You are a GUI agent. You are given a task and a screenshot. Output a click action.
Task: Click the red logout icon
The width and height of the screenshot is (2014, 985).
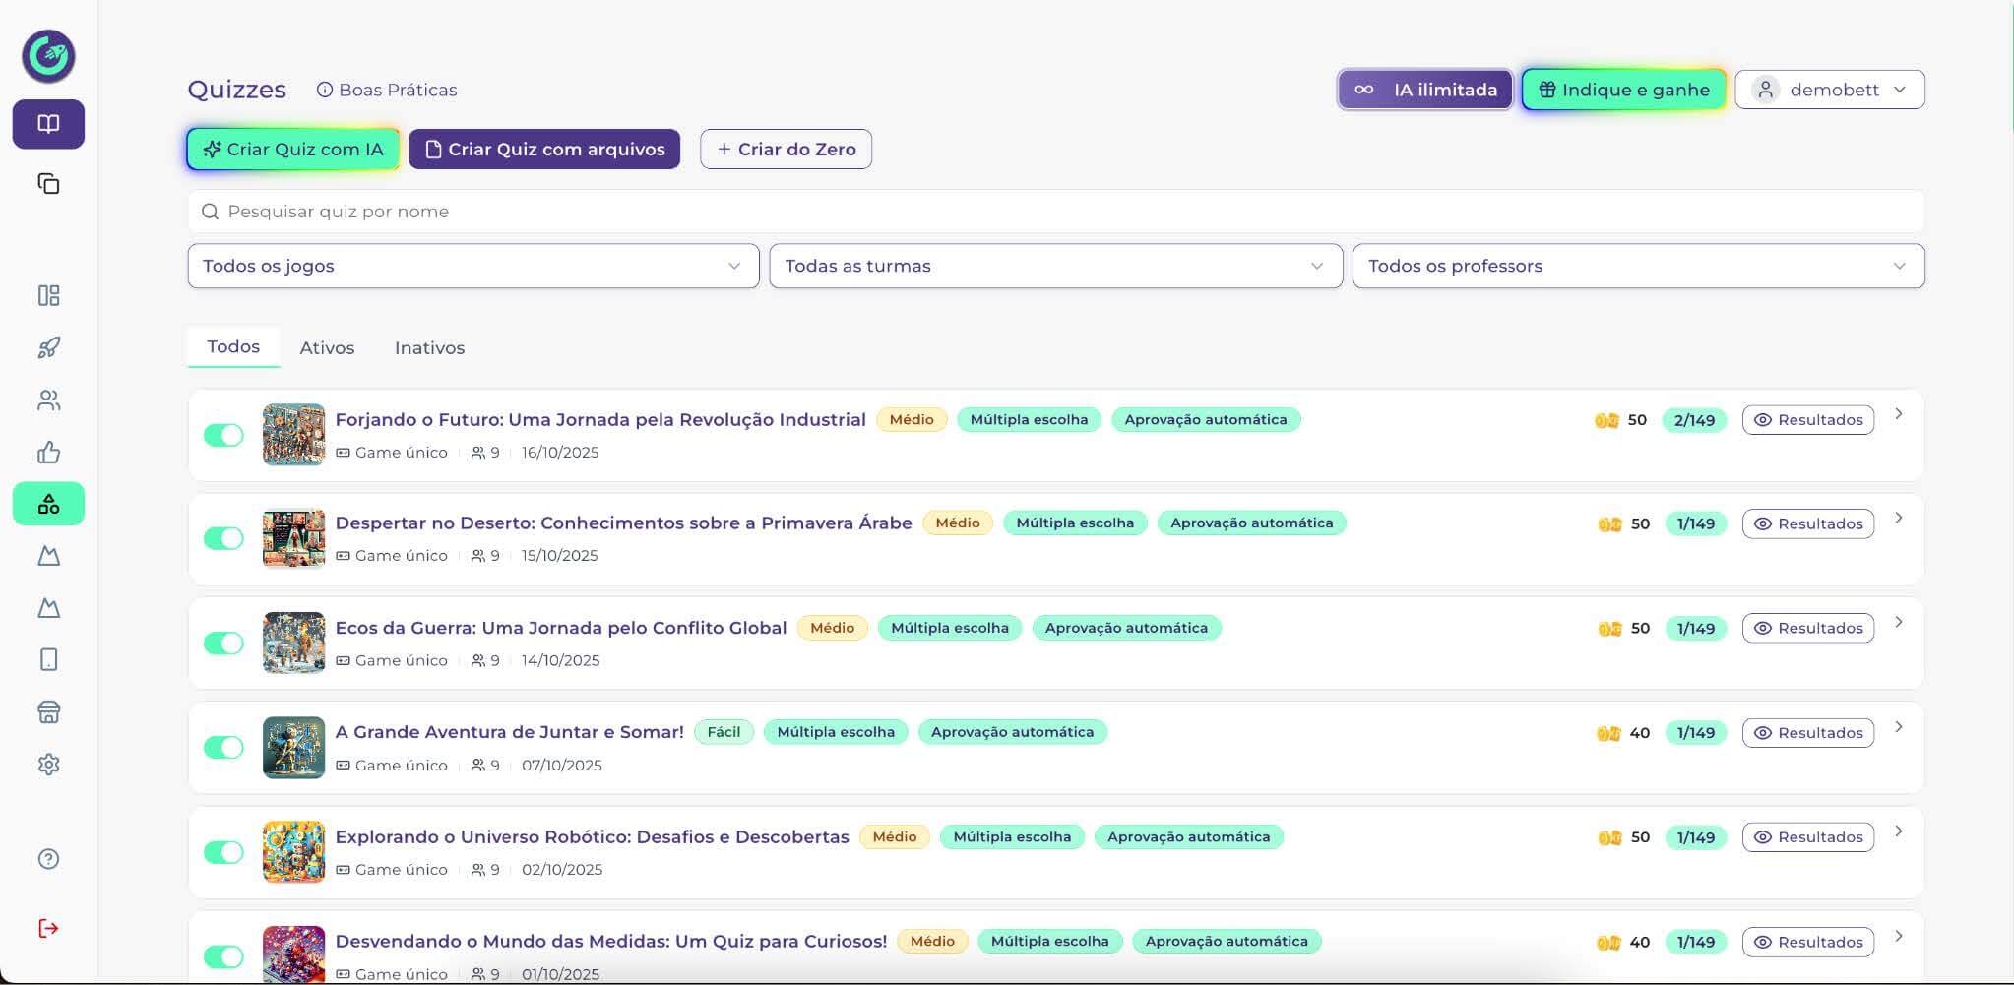[x=48, y=928]
